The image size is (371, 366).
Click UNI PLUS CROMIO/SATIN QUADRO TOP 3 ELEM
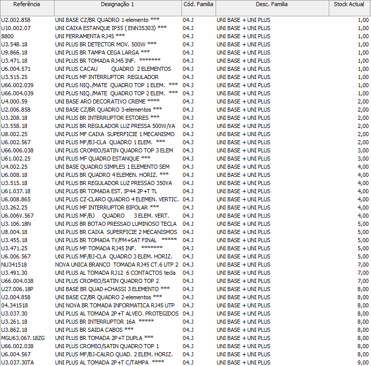point(114,151)
